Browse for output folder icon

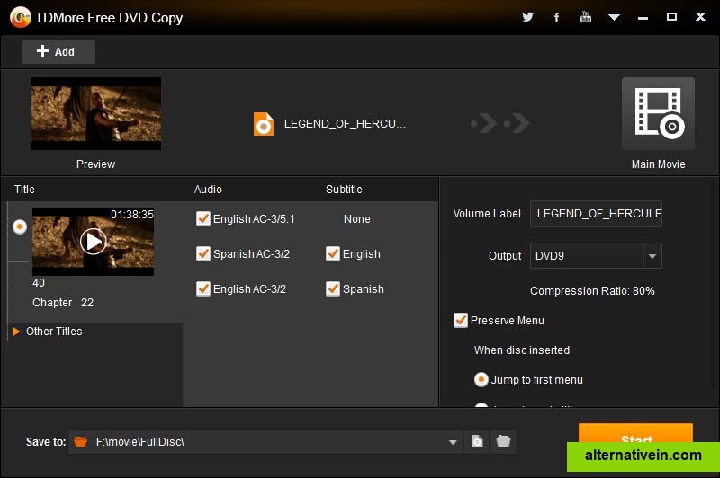tap(503, 441)
